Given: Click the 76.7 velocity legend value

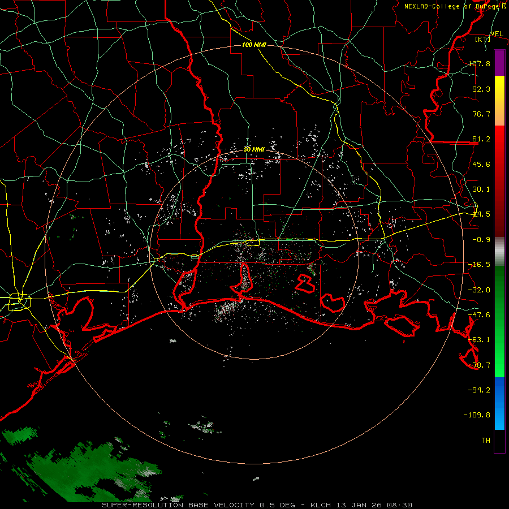Looking at the screenshot, I should 481,114.
